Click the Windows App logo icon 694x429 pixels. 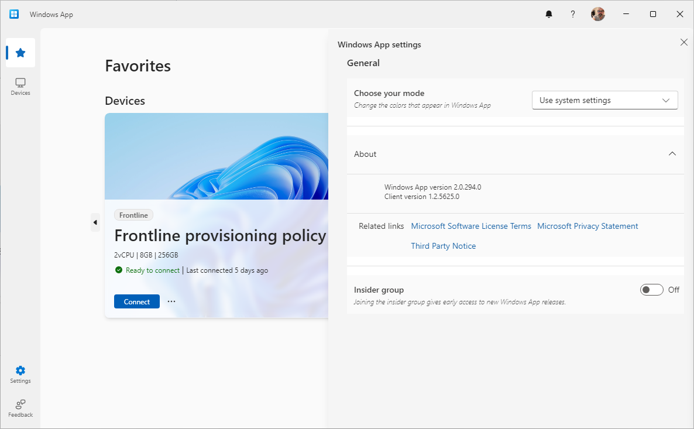[x=14, y=14]
